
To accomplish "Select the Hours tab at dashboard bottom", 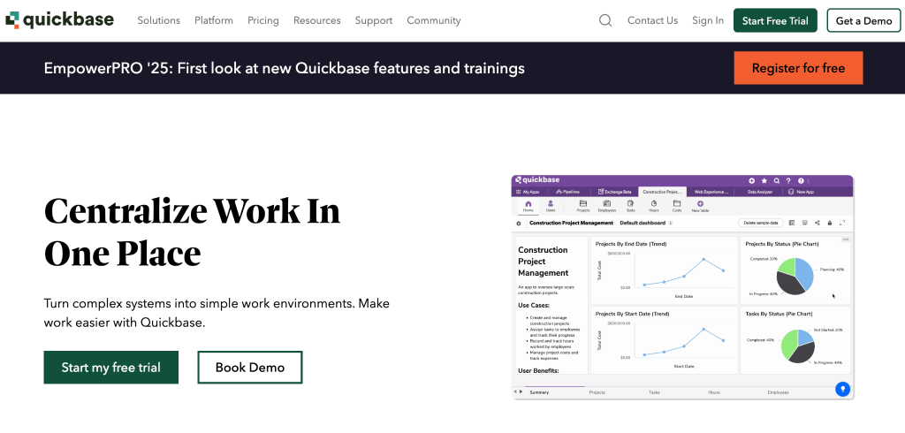I will click(714, 392).
